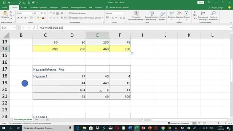This screenshot has height=131, width=233.
Task: Switch to Разметка страницы tab
Action: (x=39, y=7)
